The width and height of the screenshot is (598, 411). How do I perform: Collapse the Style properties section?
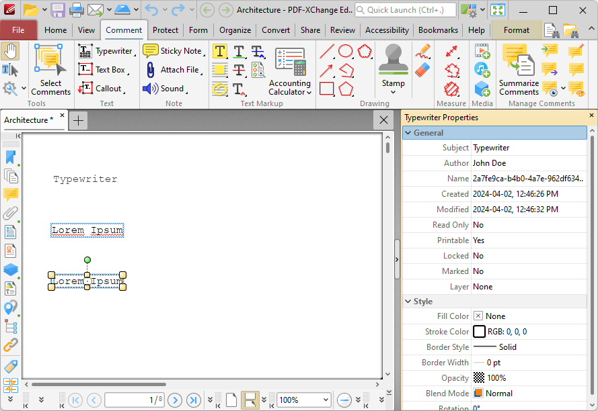tap(408, 302)
